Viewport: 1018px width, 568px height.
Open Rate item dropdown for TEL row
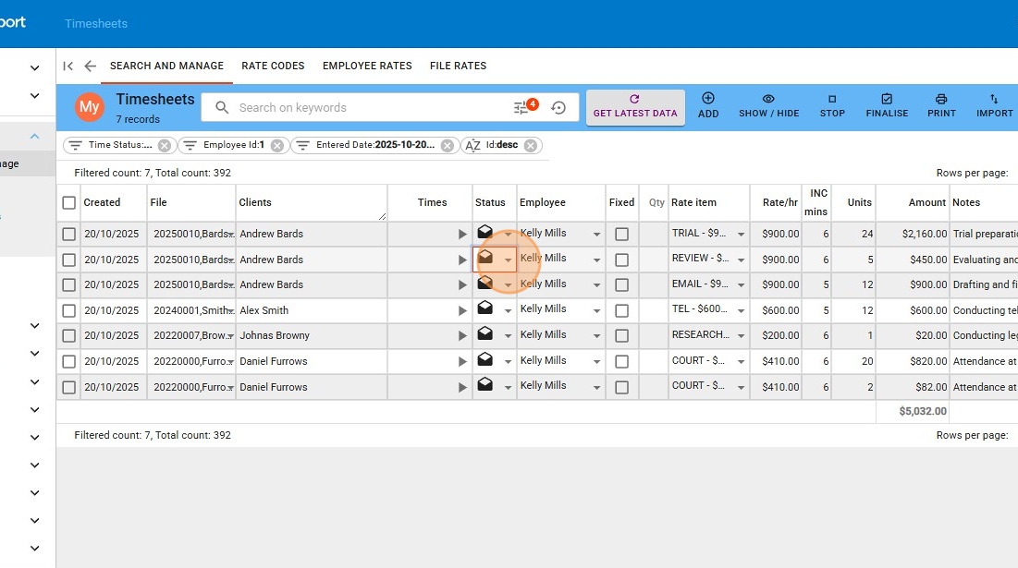coord(741,311)
